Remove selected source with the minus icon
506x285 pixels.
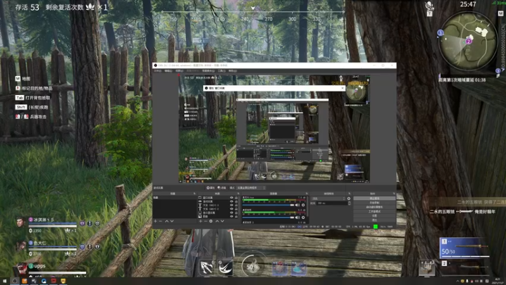tap(206, 221)
